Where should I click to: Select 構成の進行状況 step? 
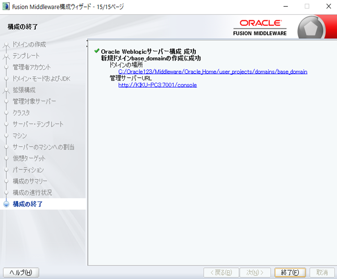32,193
